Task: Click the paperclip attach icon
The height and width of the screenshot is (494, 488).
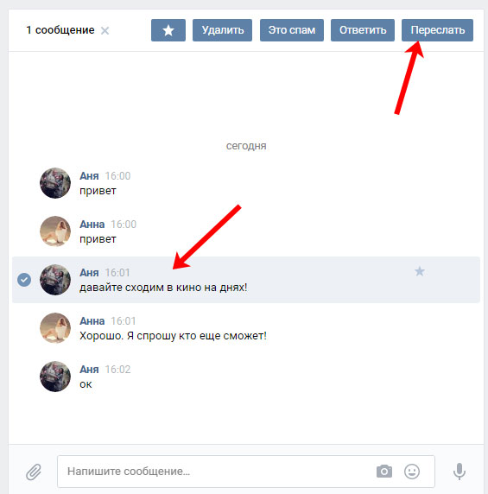Action: 34,472
